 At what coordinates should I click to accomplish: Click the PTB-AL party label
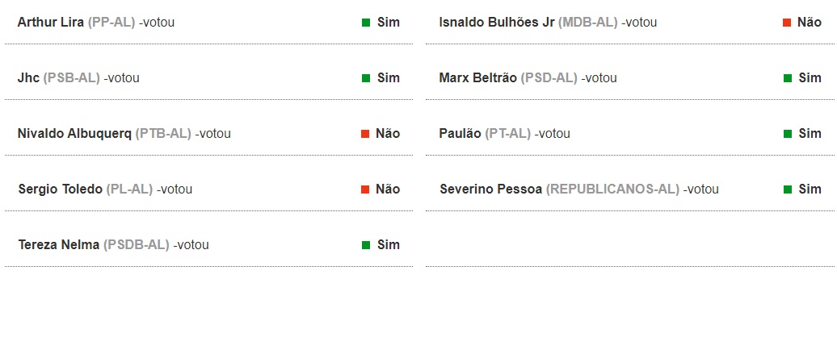pos(163,134)
